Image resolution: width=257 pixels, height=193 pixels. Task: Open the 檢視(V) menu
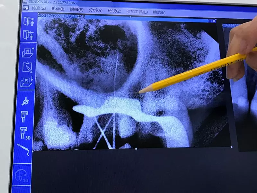click(x=114, y=11)
